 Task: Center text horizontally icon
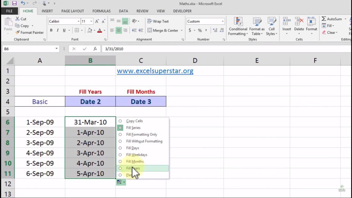point(119,30)
